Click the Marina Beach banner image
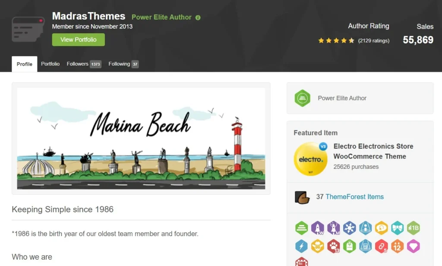Viewport: 442px width, 266px height. click(141, 139)
